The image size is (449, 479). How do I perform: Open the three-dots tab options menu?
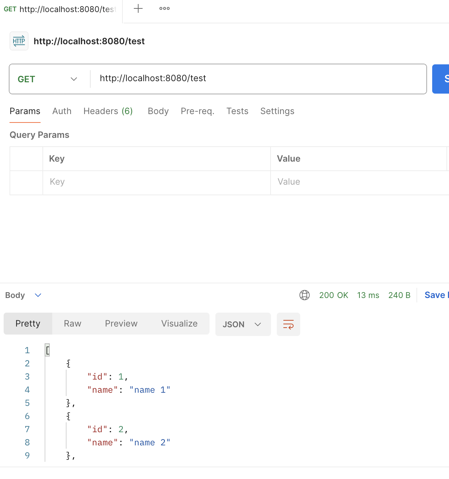point(165,9)
